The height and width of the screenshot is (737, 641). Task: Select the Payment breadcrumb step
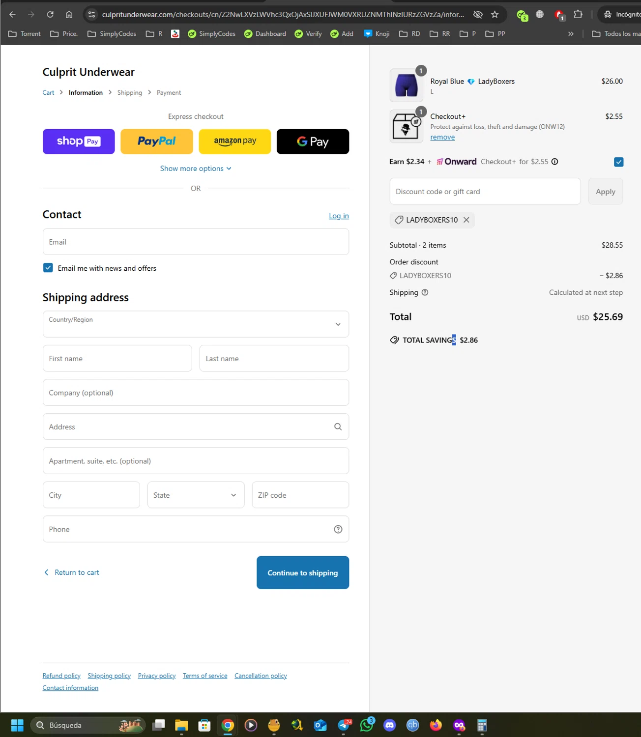click(x=169, y=92)
